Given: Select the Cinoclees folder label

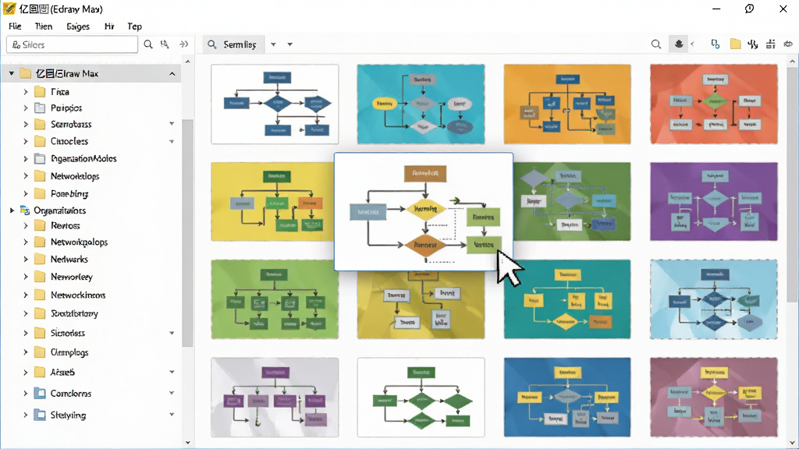Looking at the screenshot, I should coord(69,142).
